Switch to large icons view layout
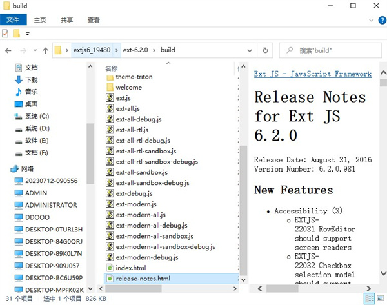387x305 pixels. (381, 299)
